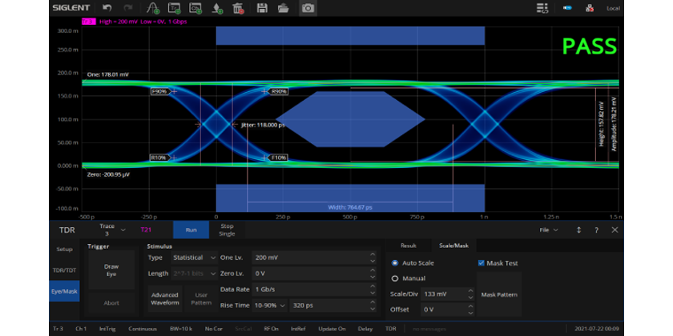This screenshot has width=673, height=336.
Task: Click the undo arrow icon
Action: coord(107,8)
